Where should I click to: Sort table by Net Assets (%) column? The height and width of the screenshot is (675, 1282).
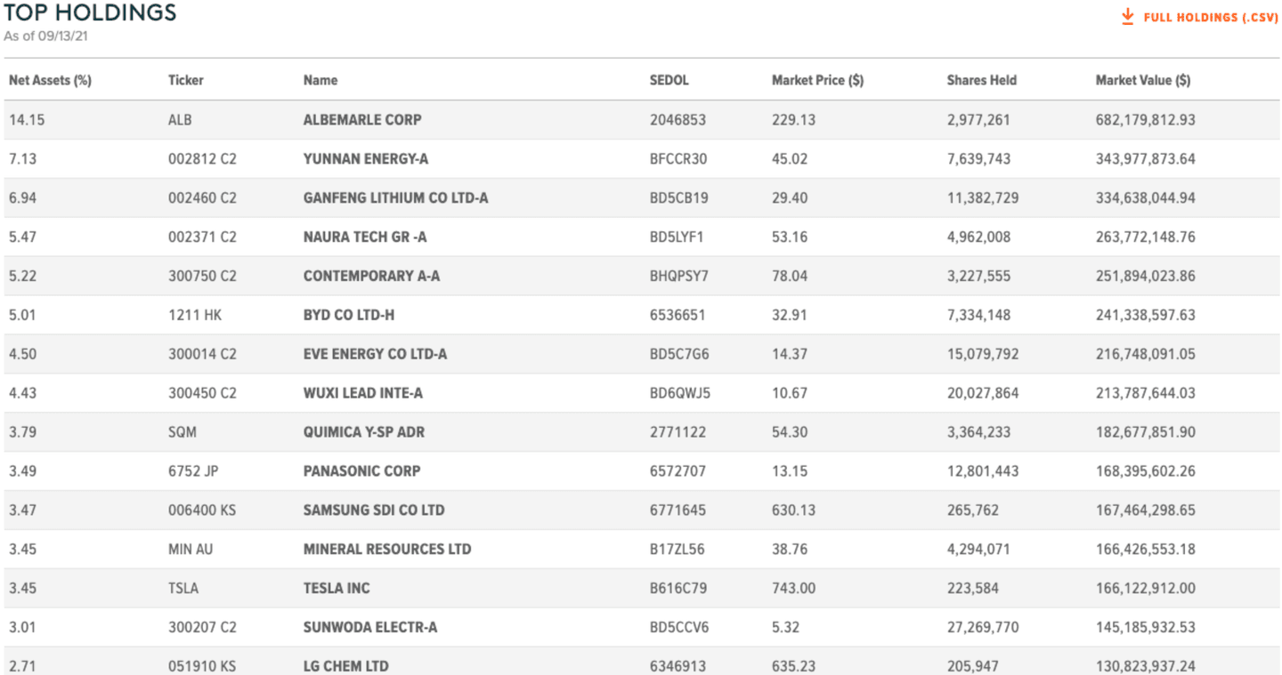coord(49,80)
